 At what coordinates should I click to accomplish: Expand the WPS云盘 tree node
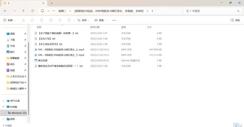coord(3,101)
